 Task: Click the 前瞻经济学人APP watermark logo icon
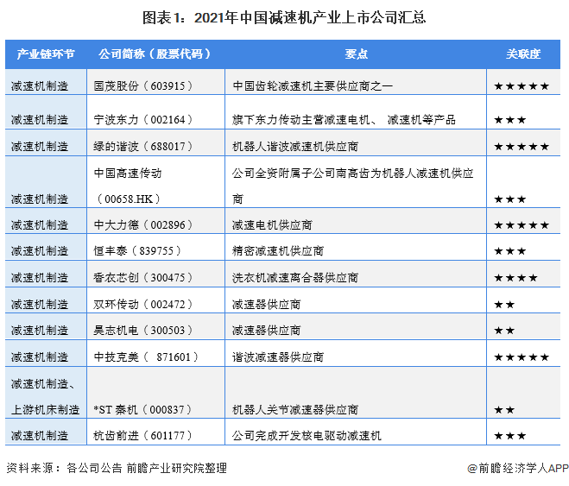(x=472, y=468)
